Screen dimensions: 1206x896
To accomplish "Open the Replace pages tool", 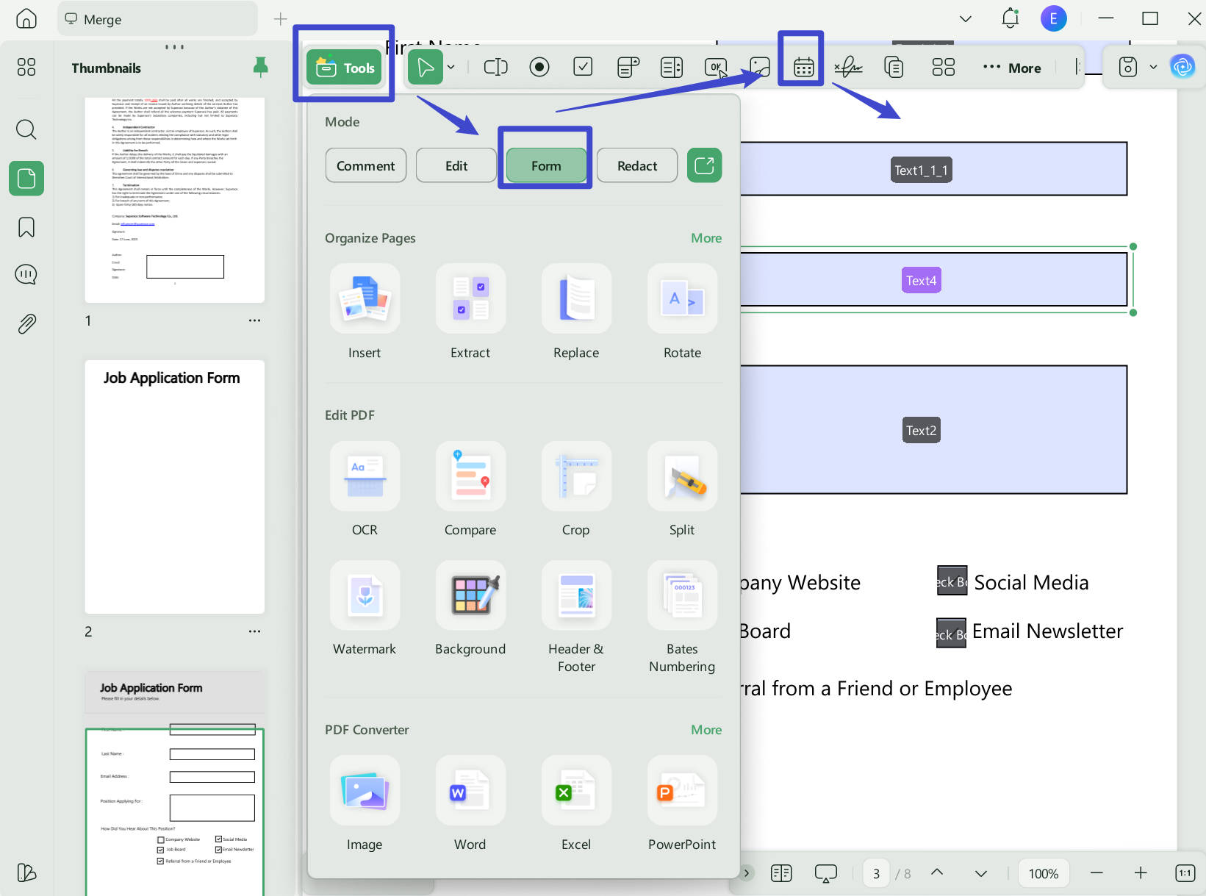I will pos(576,312).
